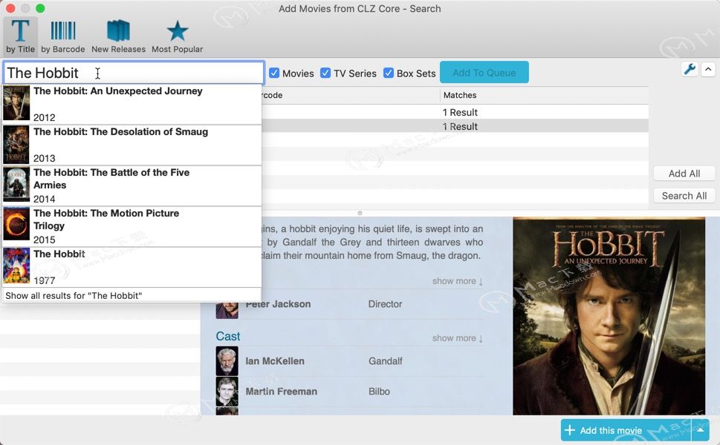The image size is (720, 445).
Task: Select The Hobbit: The Battle of the Five Armies suggestion
Action: pos(132,185)
